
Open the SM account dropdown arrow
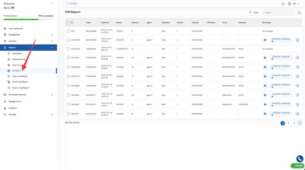pyautogui.click(x=298, y=4)
